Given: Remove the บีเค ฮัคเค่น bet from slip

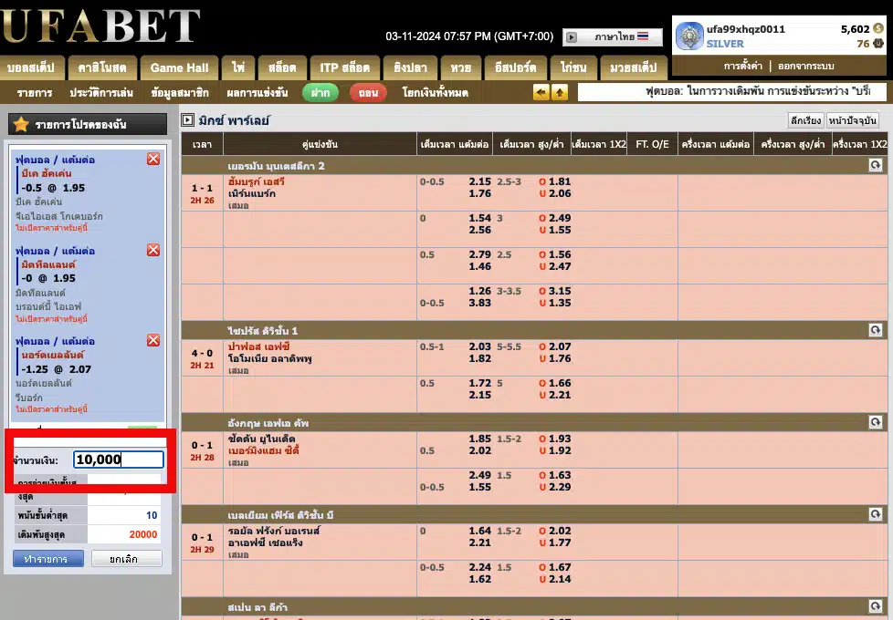Looking at the screenshot, I should (153, 160).
